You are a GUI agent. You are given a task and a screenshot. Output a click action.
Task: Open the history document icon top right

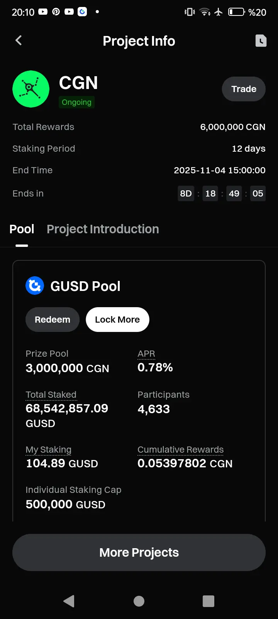(x=261, y=41)
